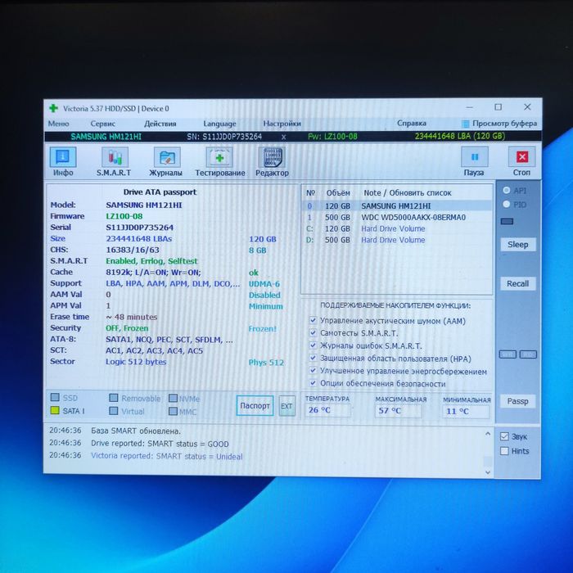Toggle Журналы ошибок S.M.A.R.T. checkbox
Viewport: 573px width, 573px height.
(x=313, y=345)
